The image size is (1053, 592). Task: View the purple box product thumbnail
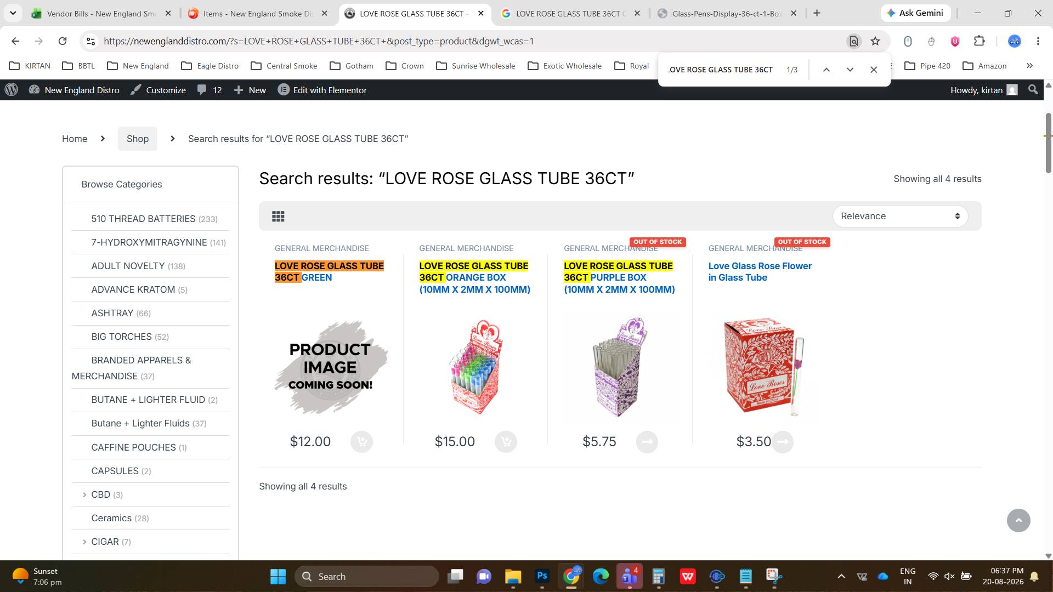(620, 367)
